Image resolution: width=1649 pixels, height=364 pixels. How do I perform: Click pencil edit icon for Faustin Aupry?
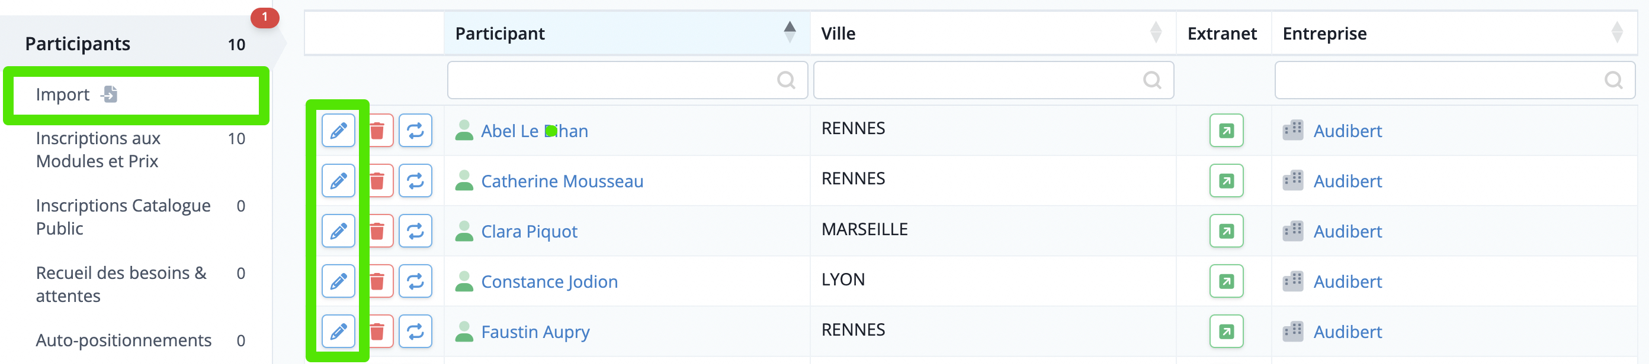point(338,331)
